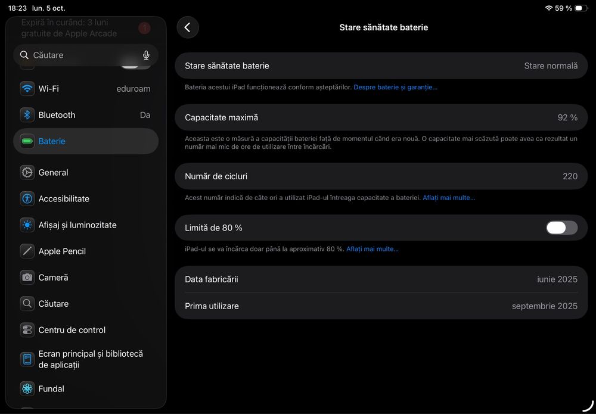The image size is (596, 414).
Task: Tap the Accesibilitate icon
Action: (27, 198)
